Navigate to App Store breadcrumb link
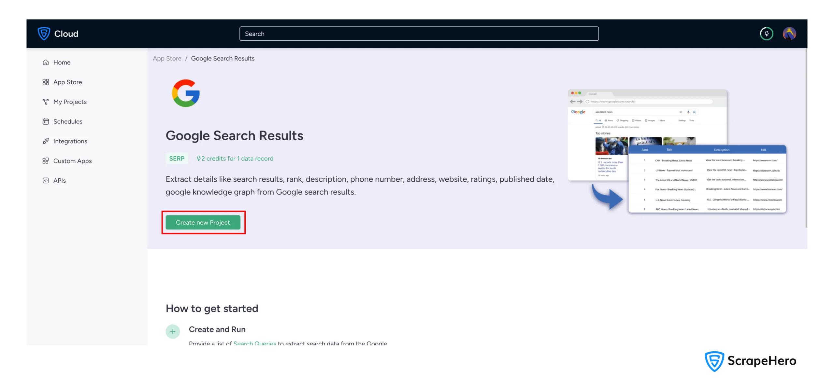 (167, 58)
